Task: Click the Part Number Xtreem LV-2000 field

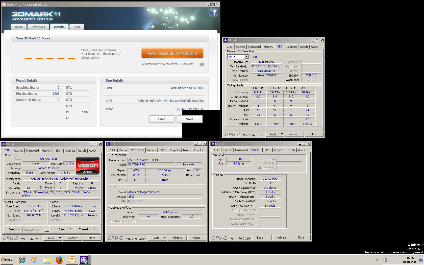Action: pos(266,75)
